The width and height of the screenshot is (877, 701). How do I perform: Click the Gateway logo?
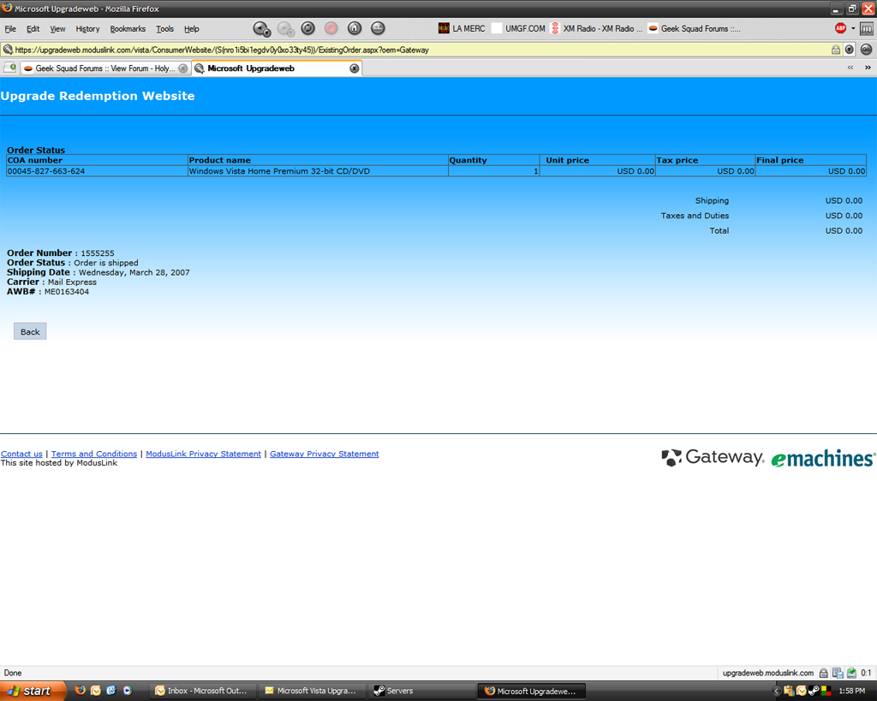tap(712, 457)
